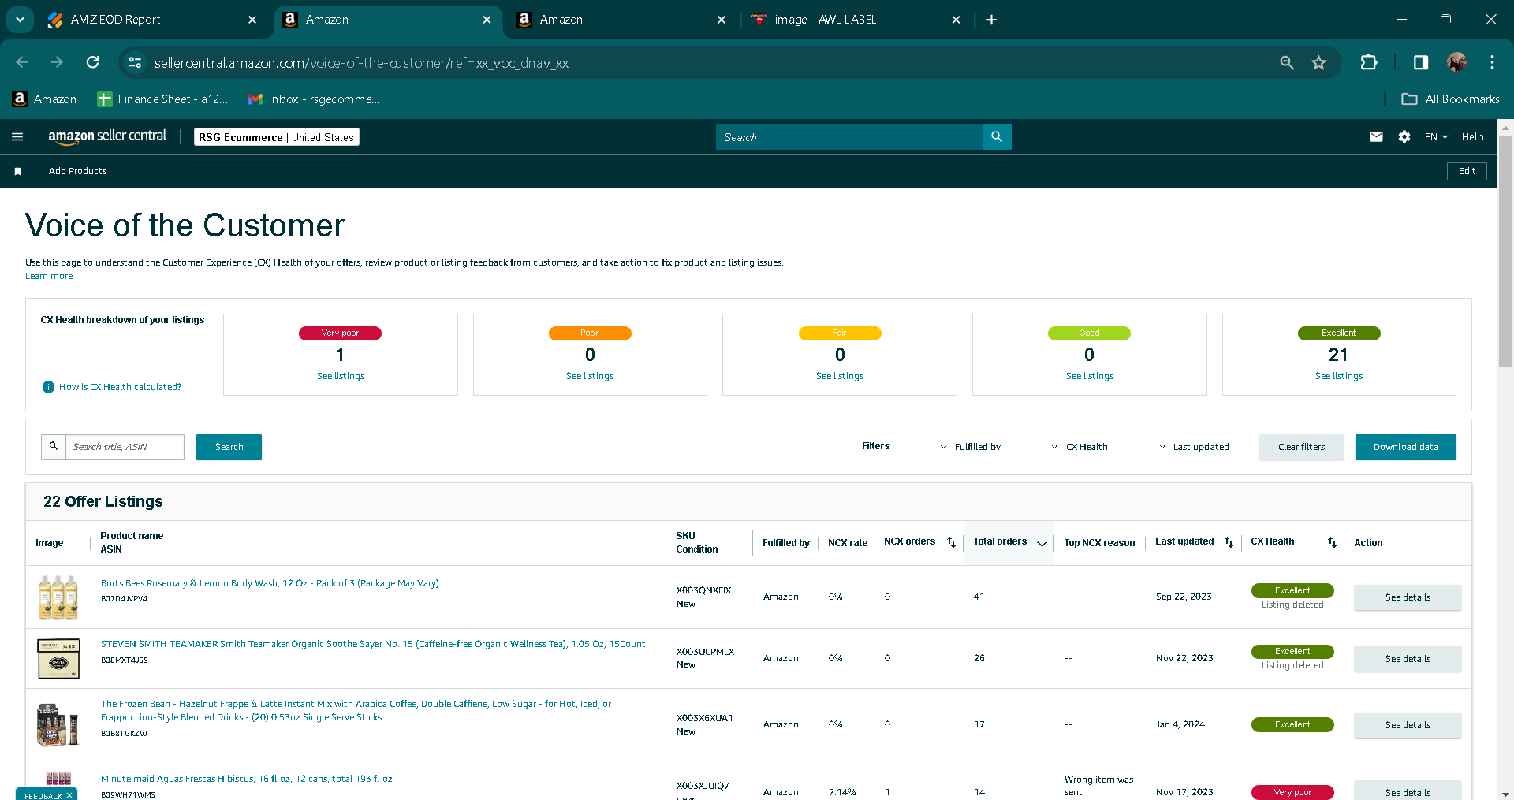Click the Add Products shortcut
Image resolution: width=1514 pixels, height=800 pixels.
click(77, 171)
